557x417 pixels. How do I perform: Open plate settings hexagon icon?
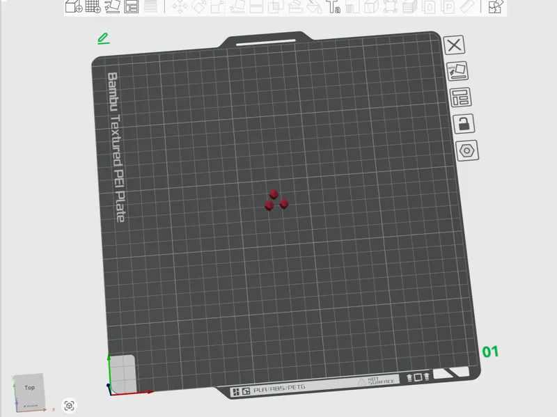click(x=467, y=150)
